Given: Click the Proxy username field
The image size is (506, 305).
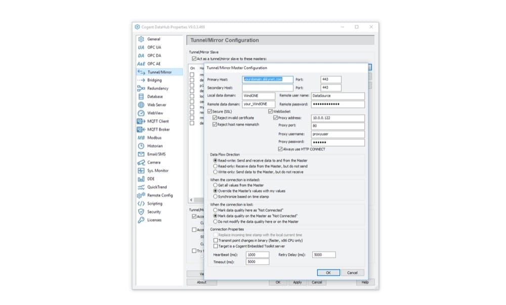Looking at the screenshot, I should click(338, 134).
